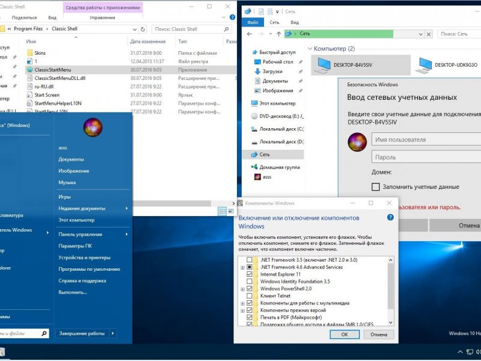The width and height of the screenshot is (481, 361).
Task: Uncheck Internet Explorer 11 component
Action: pos(250,274)
